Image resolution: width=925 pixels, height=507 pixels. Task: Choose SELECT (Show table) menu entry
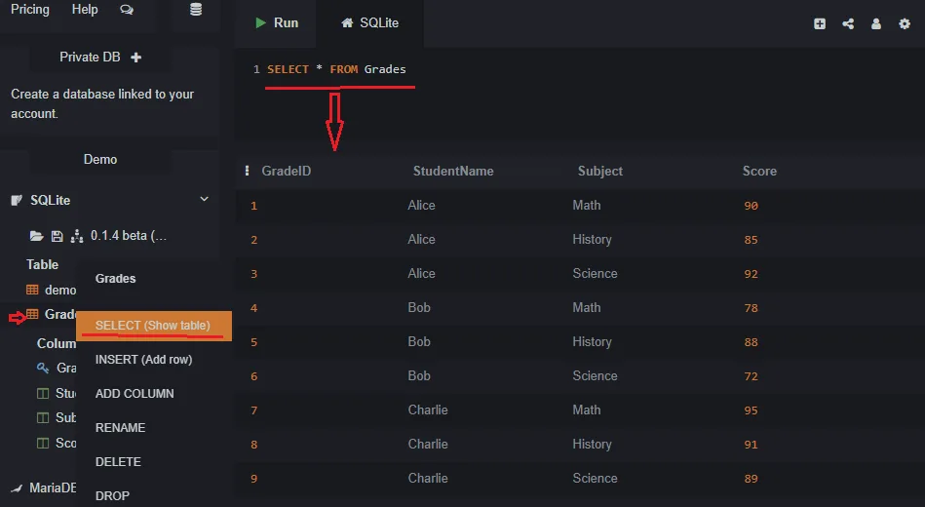pyautogui.click(x=154, y=326)
